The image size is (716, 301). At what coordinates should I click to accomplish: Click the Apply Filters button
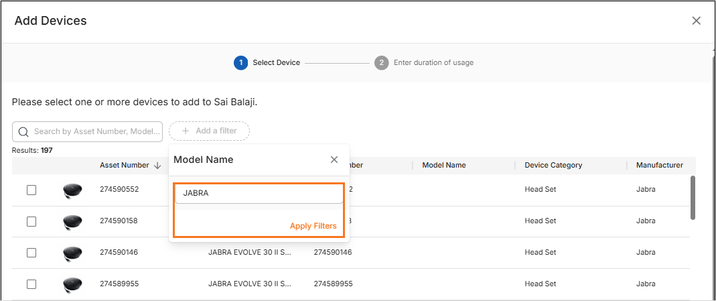click(x=313, y=226)
